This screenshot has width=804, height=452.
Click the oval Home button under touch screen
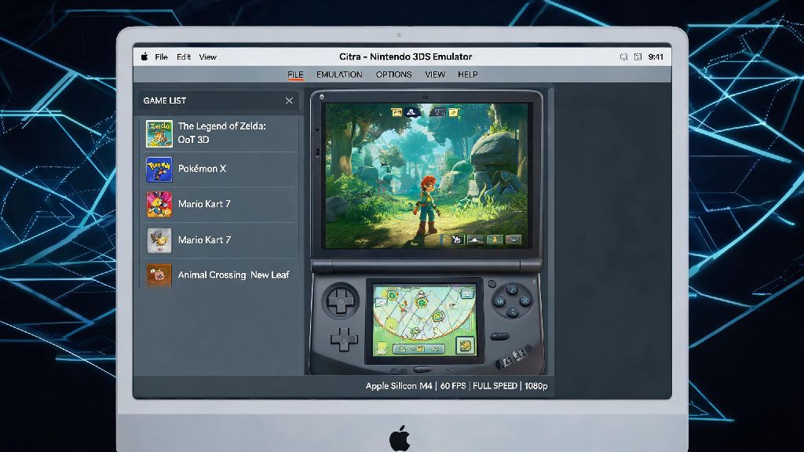tap(422, 370)
